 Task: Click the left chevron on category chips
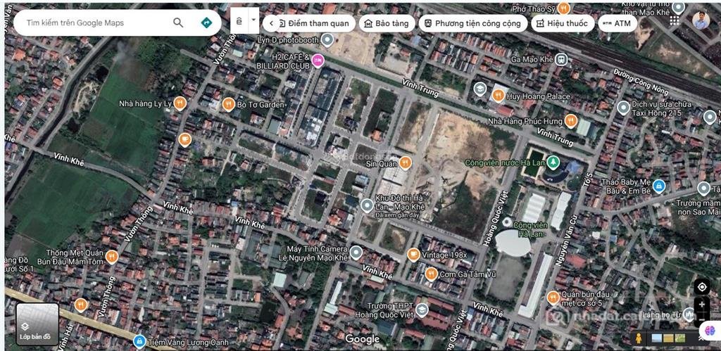(x=271, y=23)
